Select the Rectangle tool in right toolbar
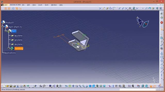The image size is (165, 92). (162, 57)
